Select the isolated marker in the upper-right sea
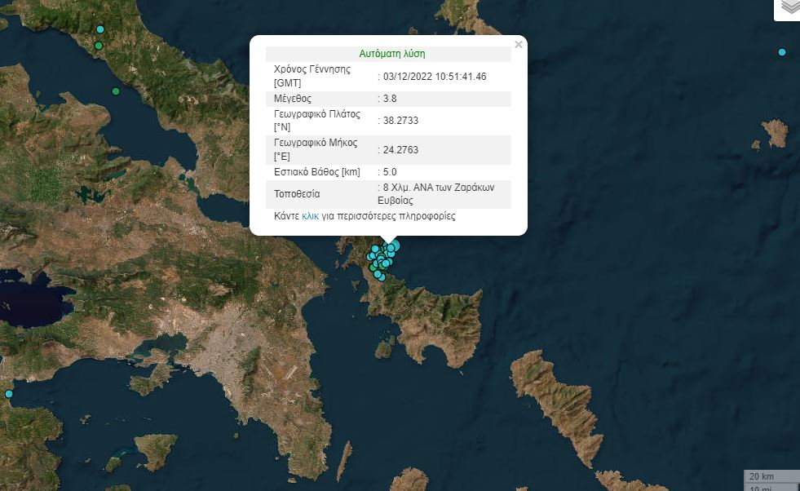The height and width of the screenshot is (491, 800). click(781, 51)
